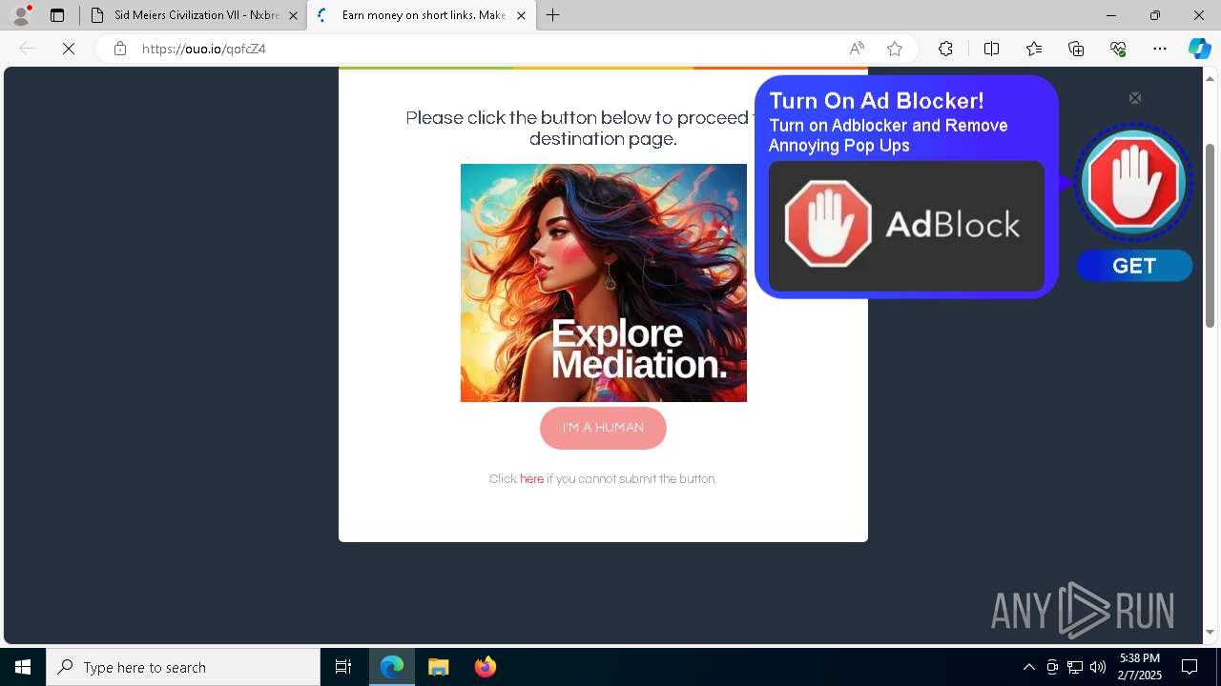Click the scrollbar down arrow
Screen dimensions: 1221x686
coord(1210,632)
